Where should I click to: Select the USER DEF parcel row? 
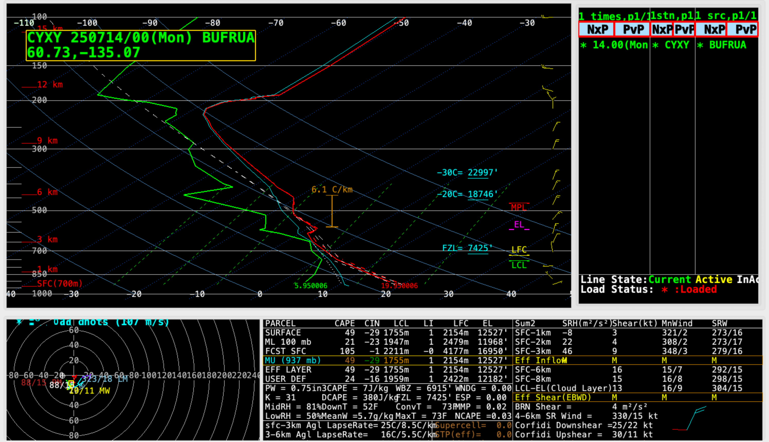(x=388, y=379)
